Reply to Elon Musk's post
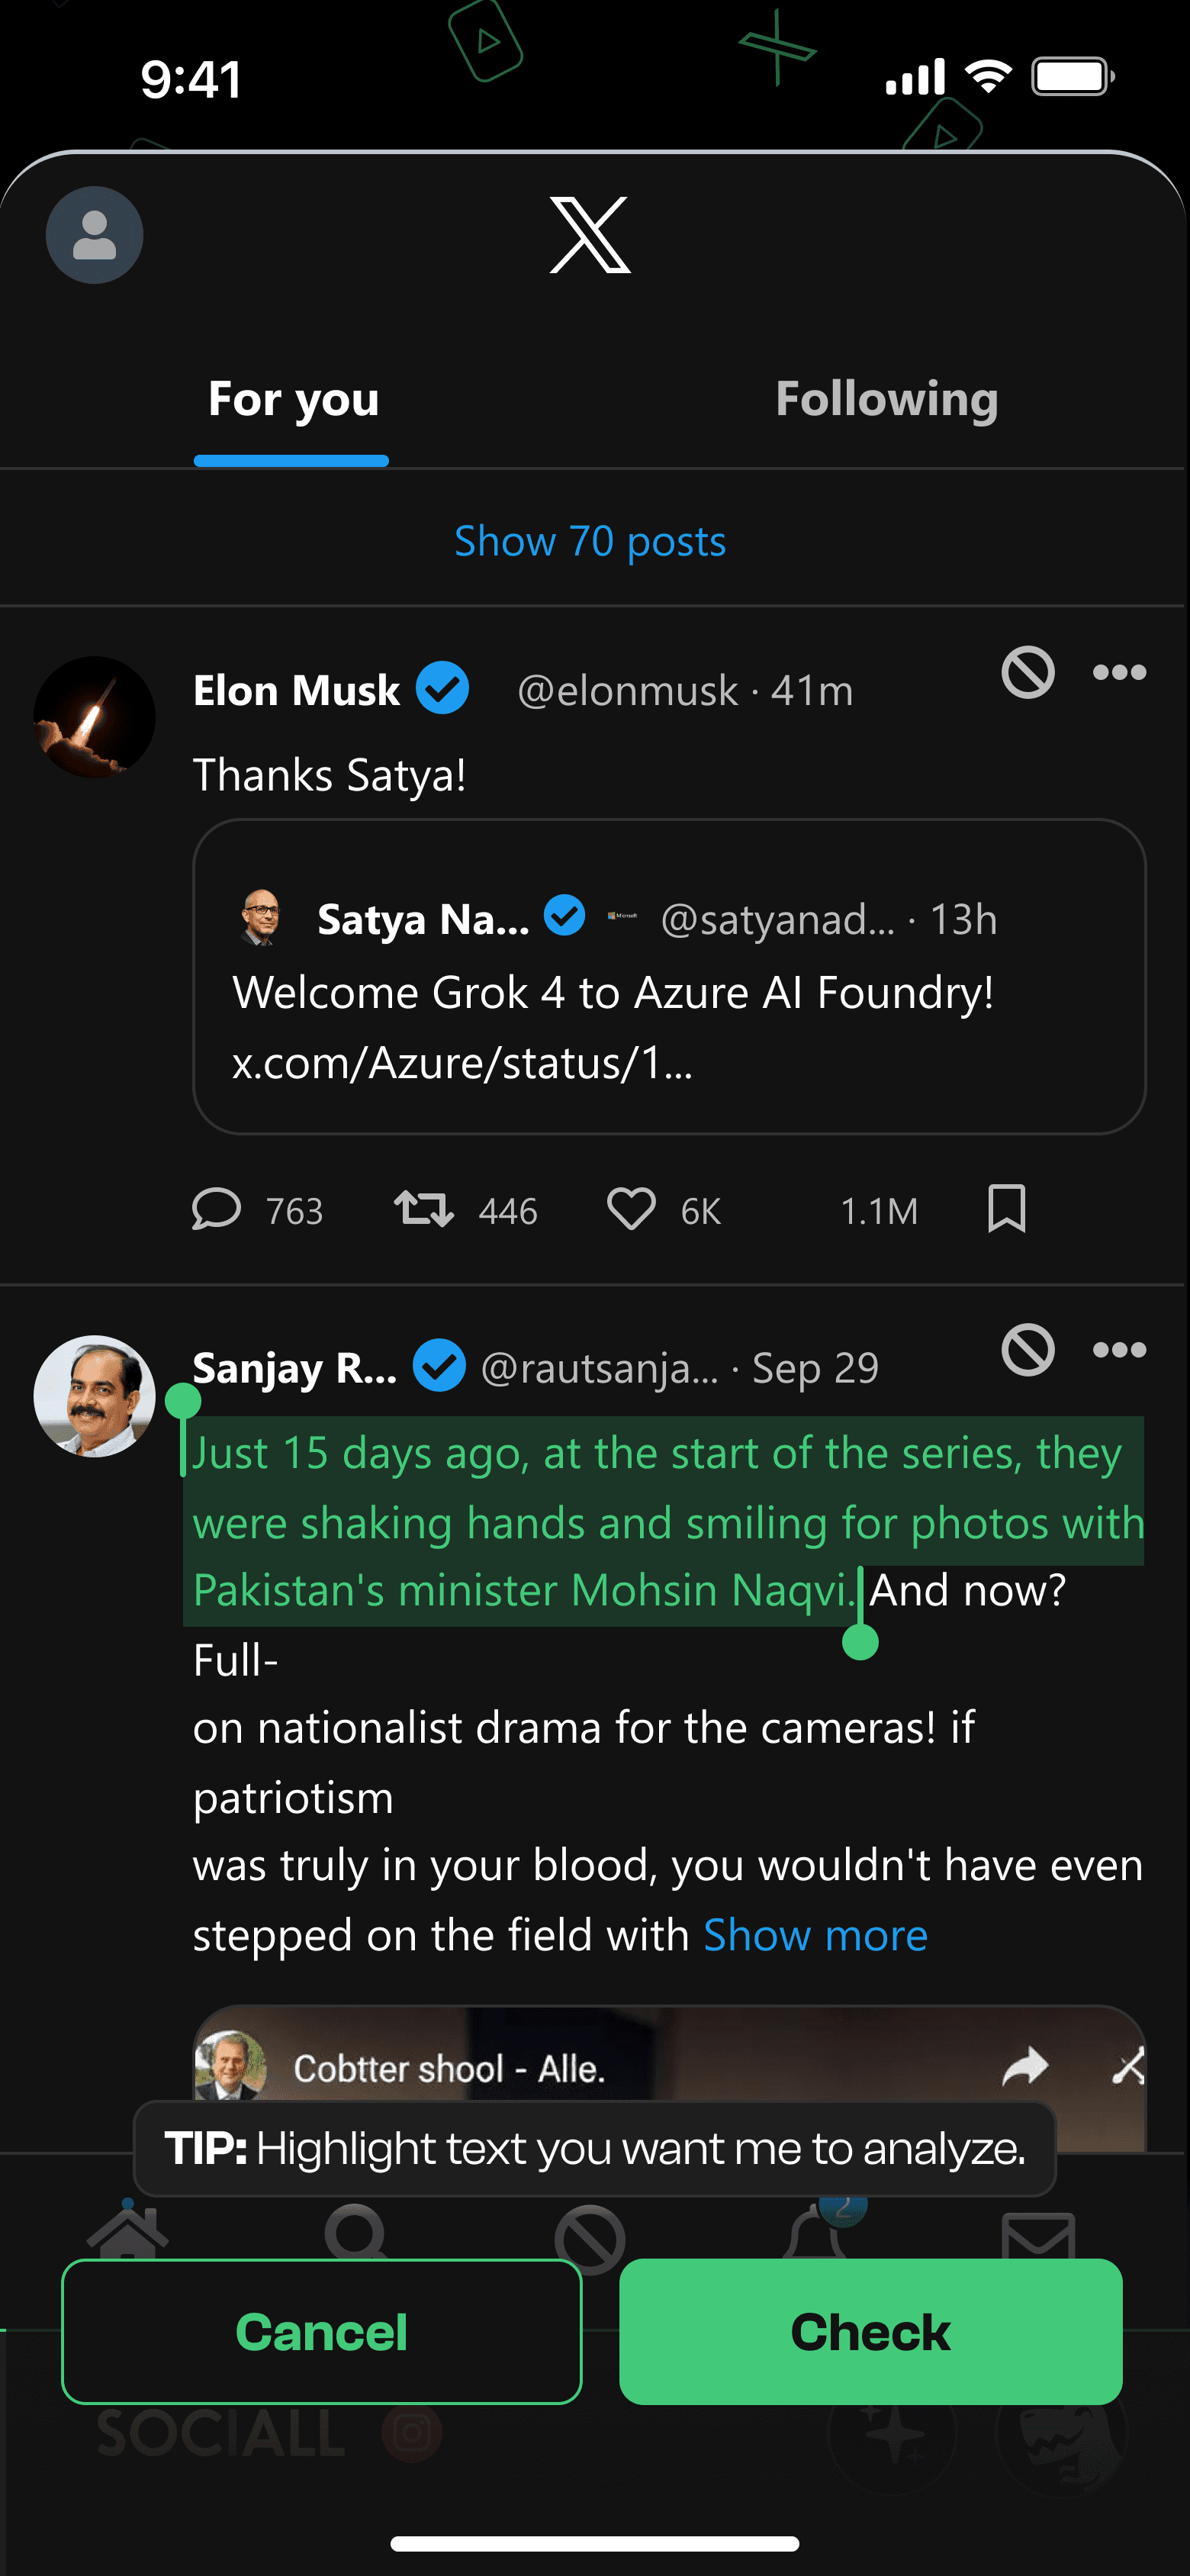The image size is (1190, 2576). [216, 1209]
